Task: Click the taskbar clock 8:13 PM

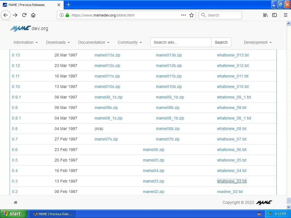Action: click(280, 214)
